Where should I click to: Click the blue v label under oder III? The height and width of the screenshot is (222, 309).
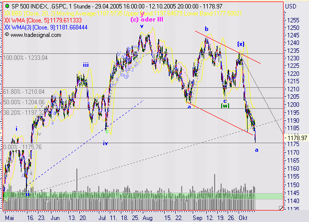click(142, 26)
